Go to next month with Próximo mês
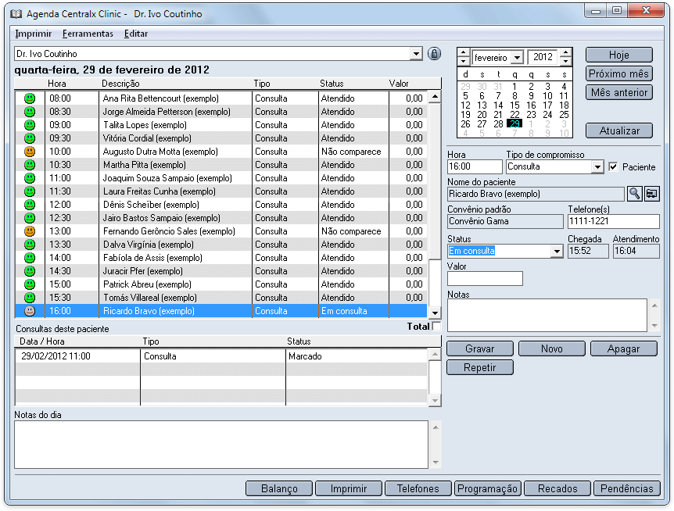This screenshot has width=674, height=511. [619, 74]
